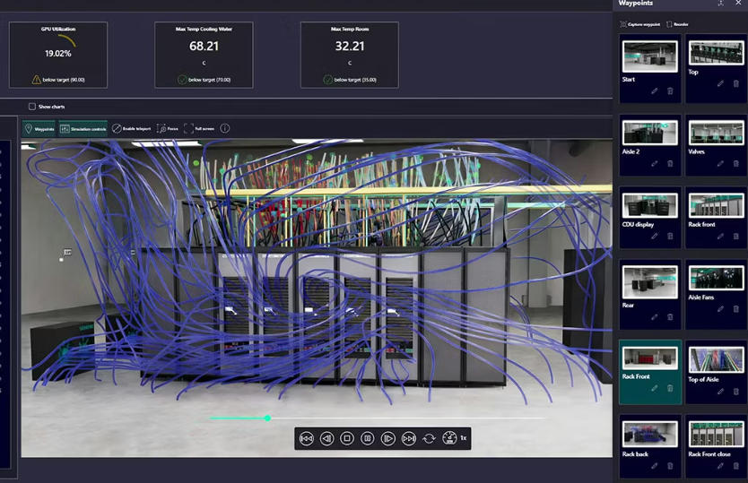Delete the Aisle 2 waypoint

point(670,164)
